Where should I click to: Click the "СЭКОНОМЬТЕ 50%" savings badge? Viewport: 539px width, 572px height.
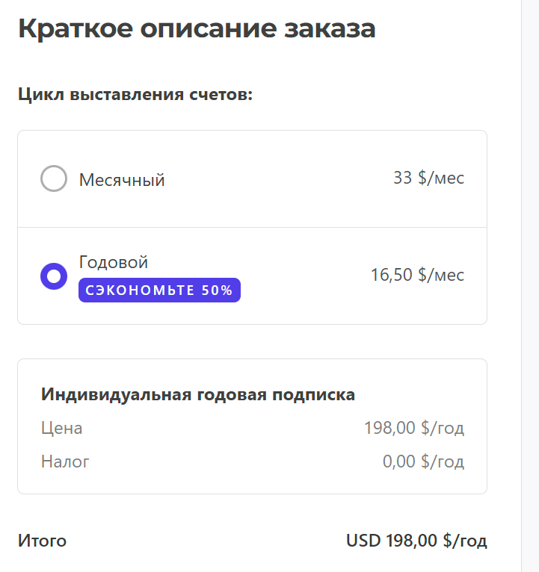pos(159,290)
